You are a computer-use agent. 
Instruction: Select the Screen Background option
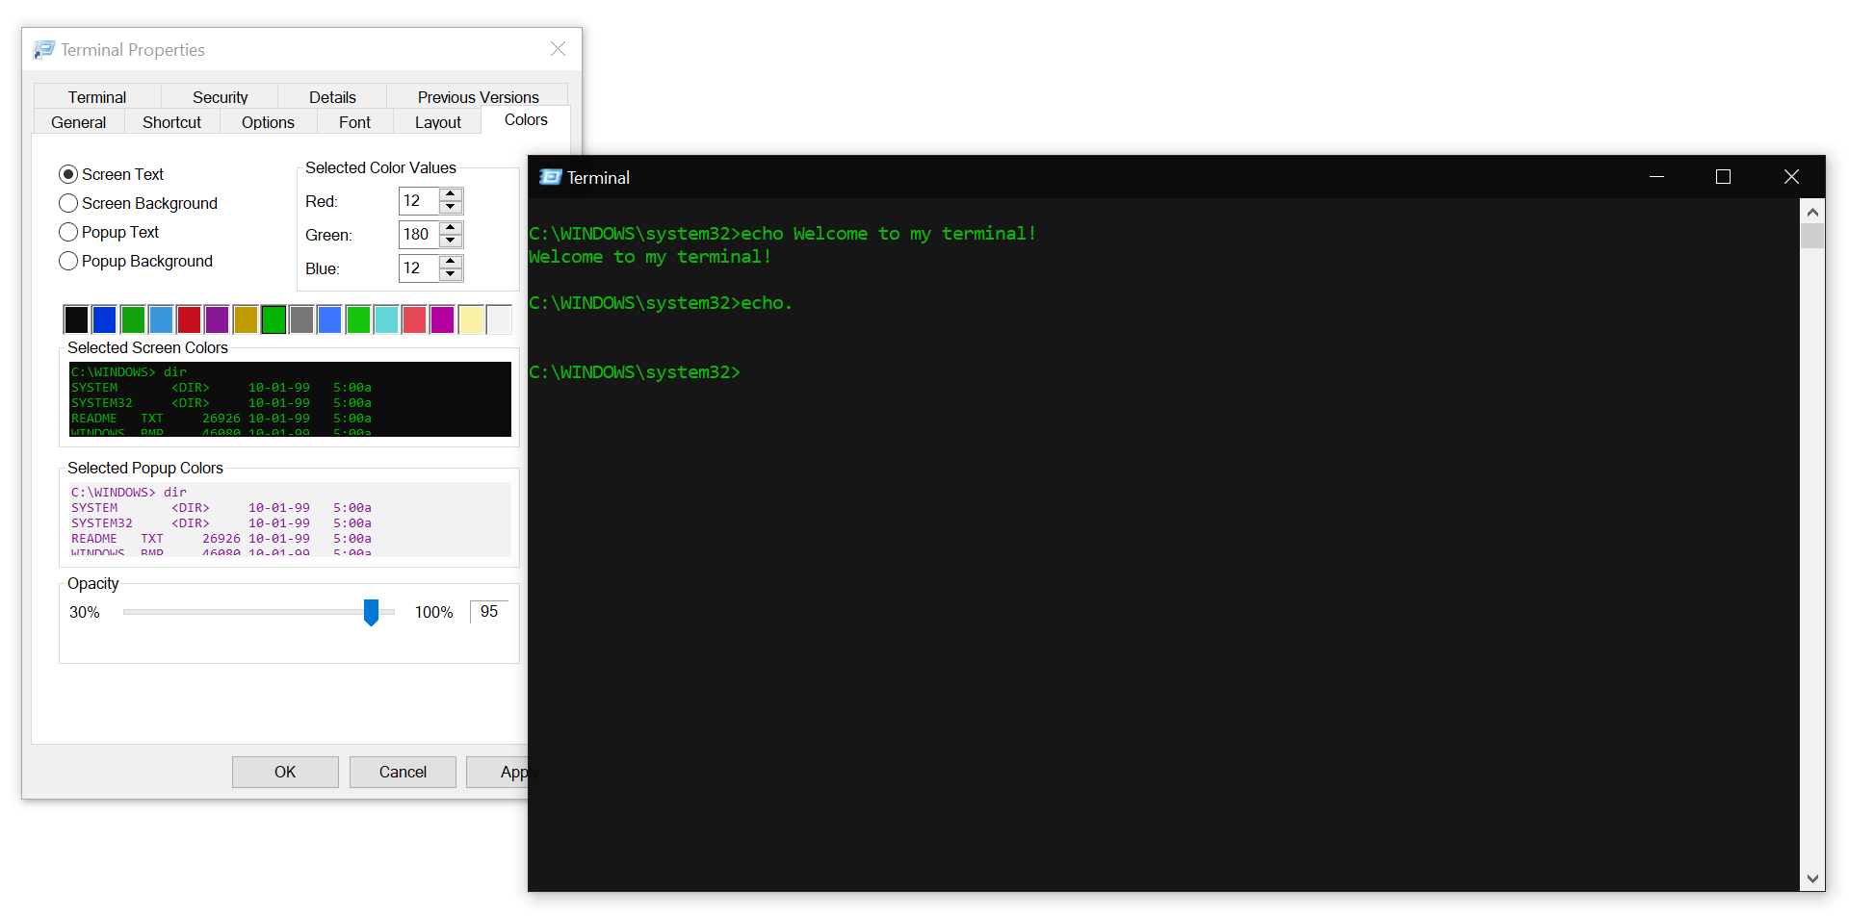coord(68,203)
